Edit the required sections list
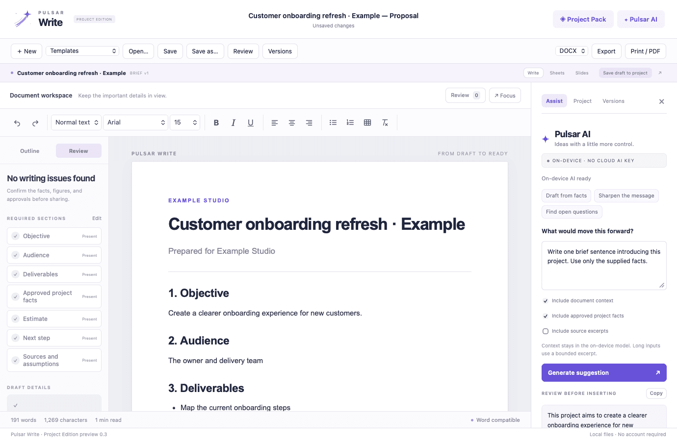The image size is (677, 441). tap(97, 219)
